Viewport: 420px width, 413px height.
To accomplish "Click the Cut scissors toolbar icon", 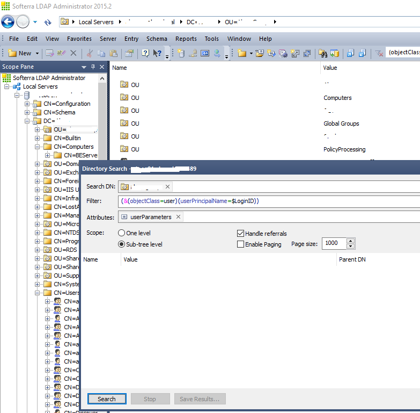I will point(90,53).
